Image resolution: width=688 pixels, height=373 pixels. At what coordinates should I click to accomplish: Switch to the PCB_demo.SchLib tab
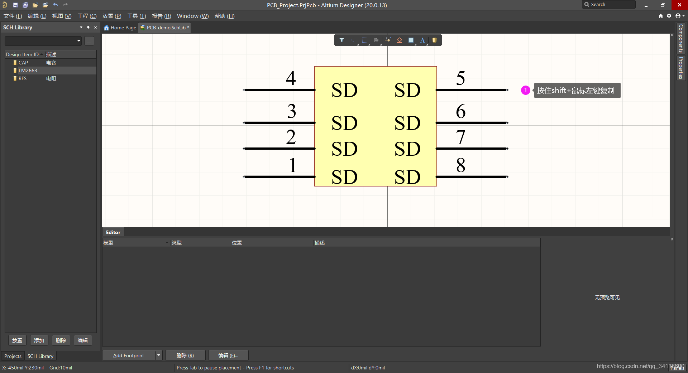pyautogui.click(x=165, y=28)
